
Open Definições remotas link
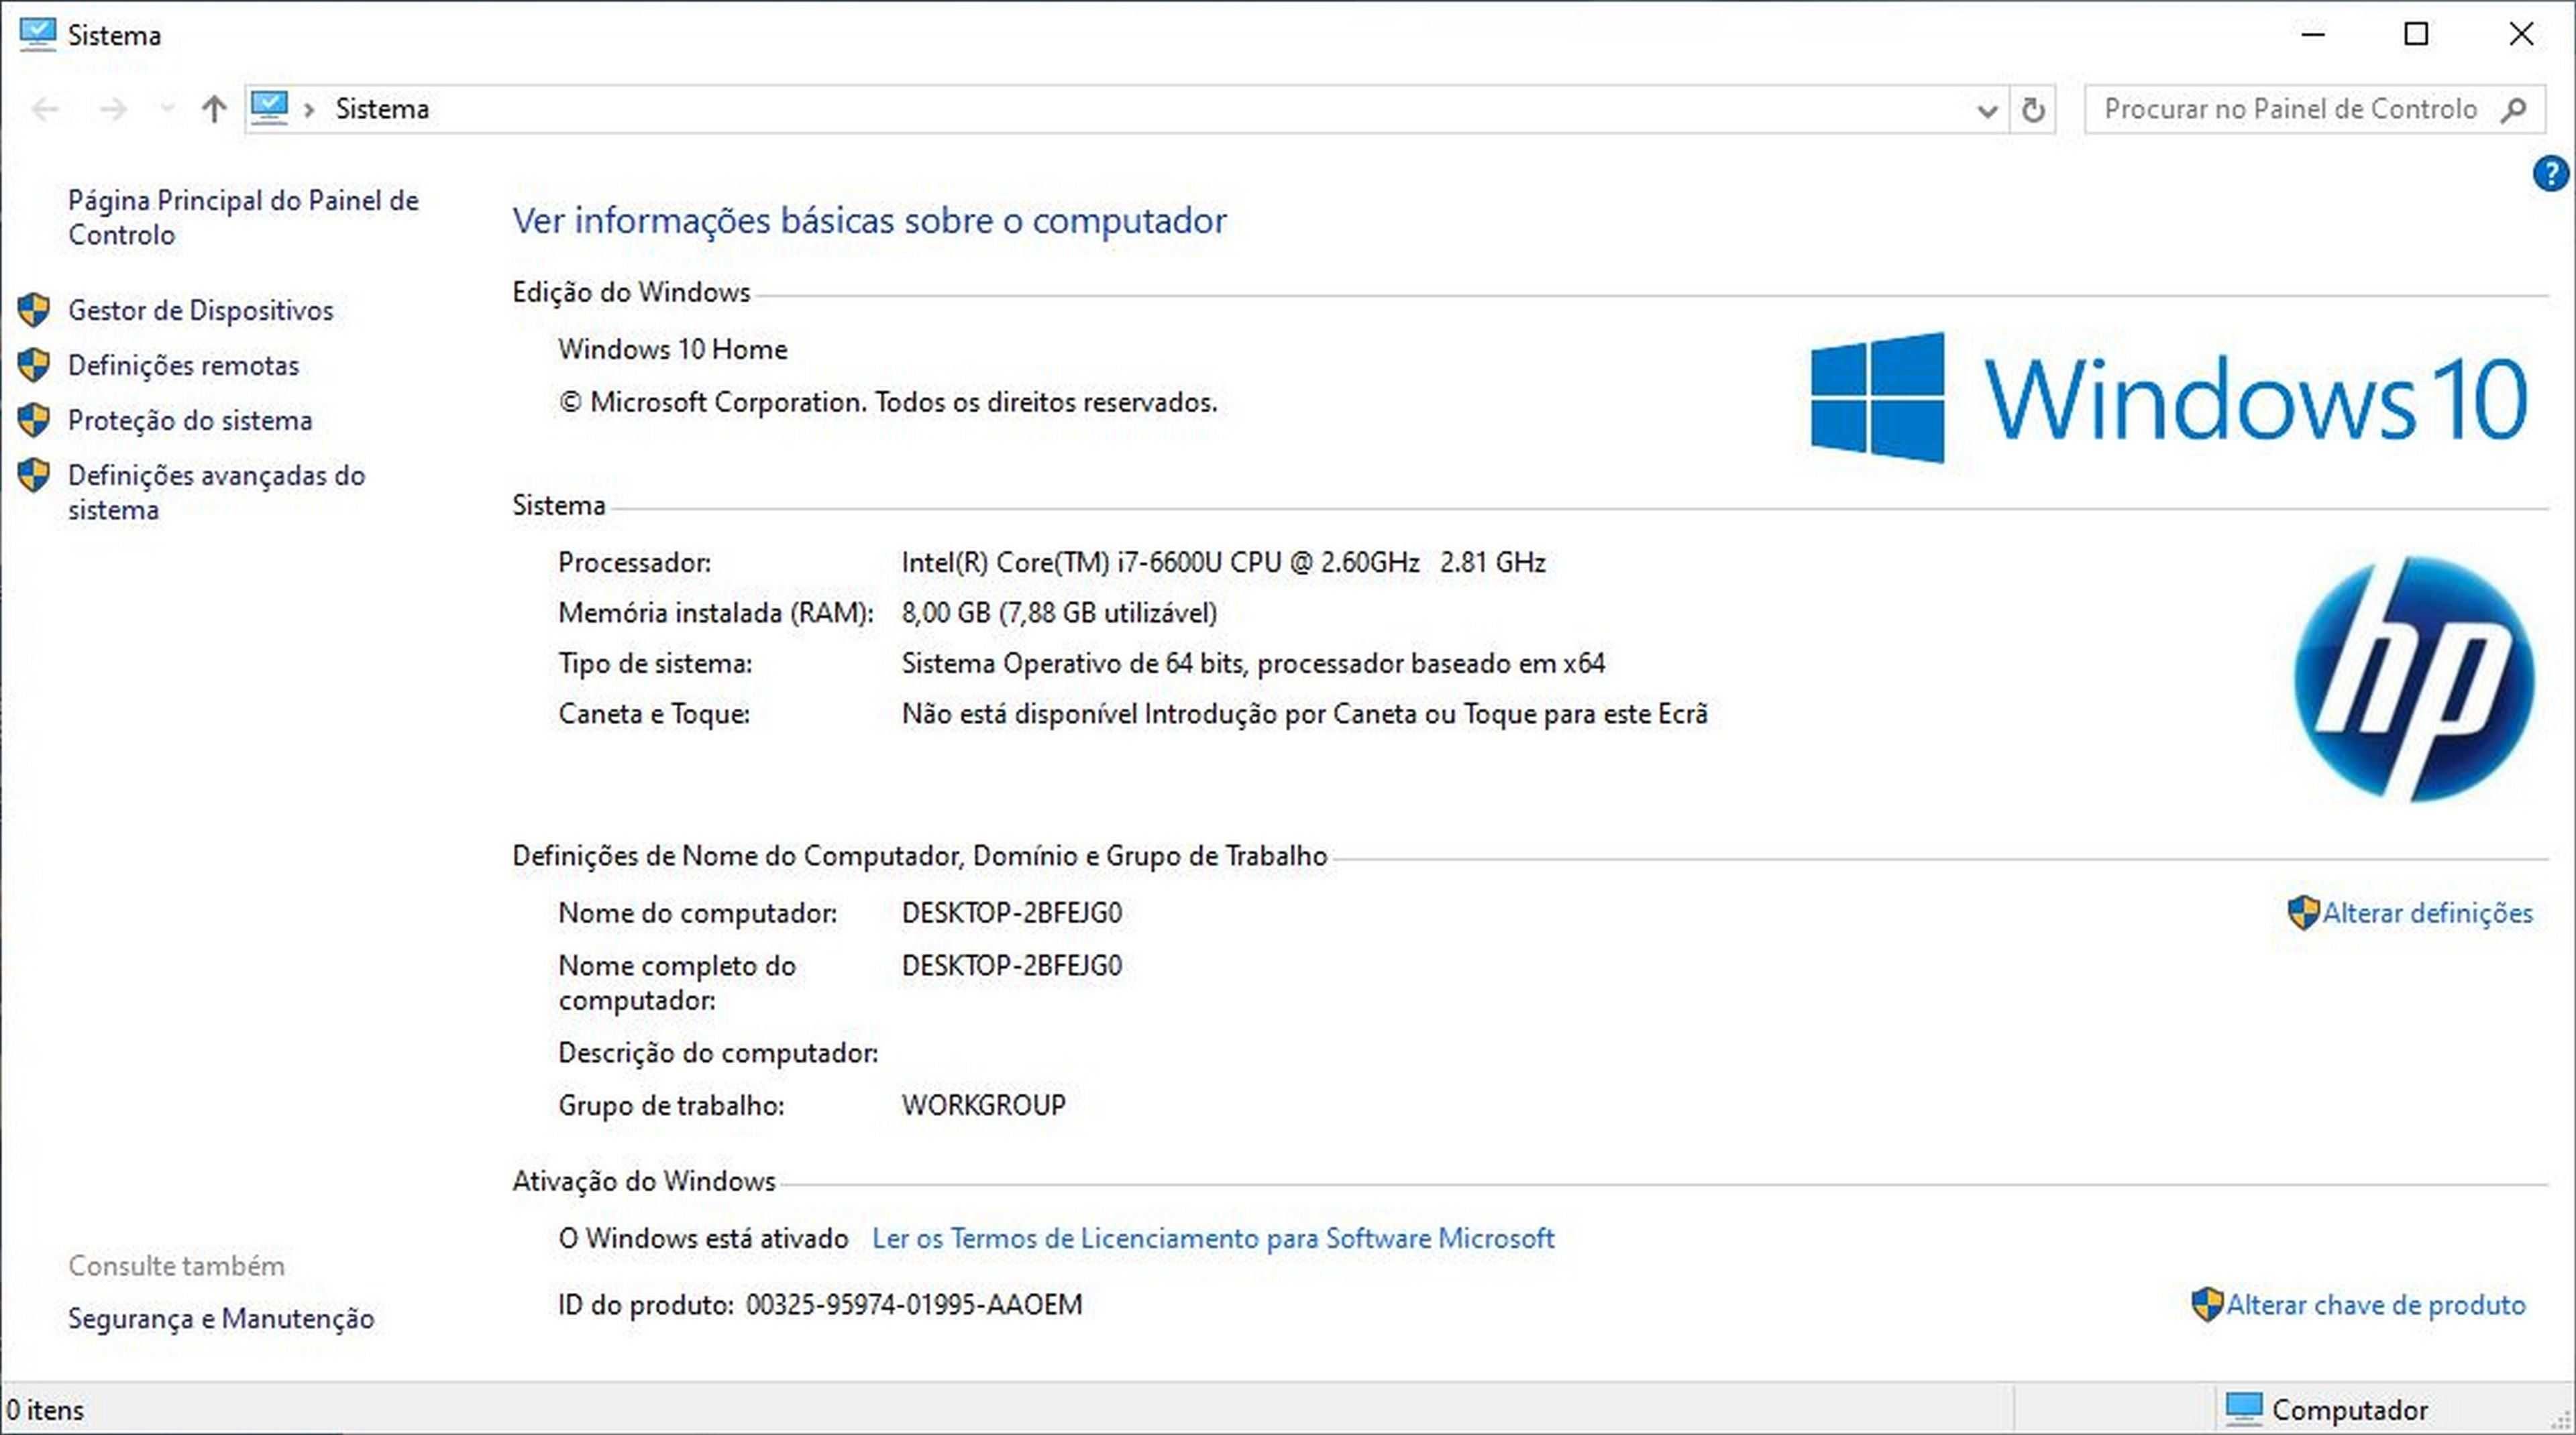point(183,365)
